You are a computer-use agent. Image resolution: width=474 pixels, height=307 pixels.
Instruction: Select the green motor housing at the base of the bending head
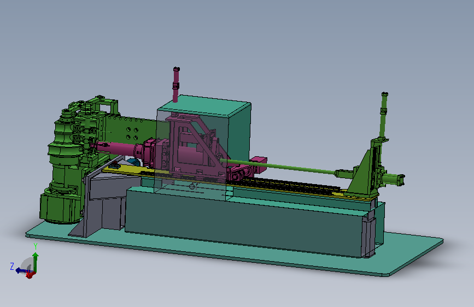61,209
